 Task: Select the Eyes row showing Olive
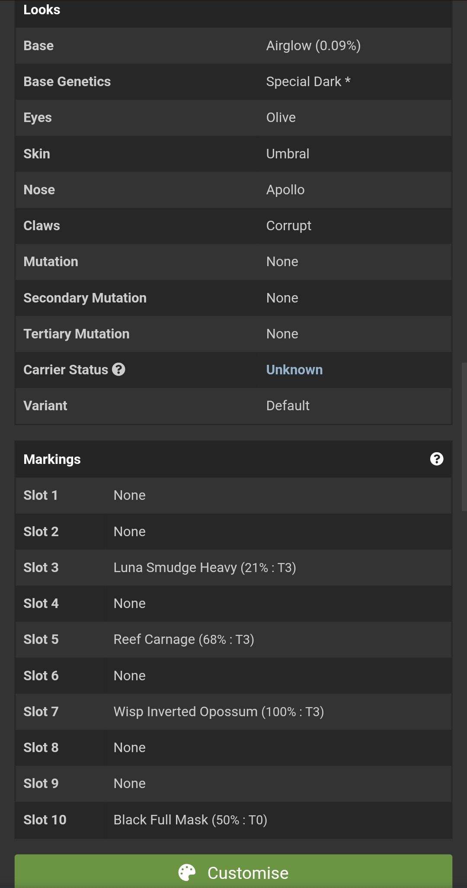pos(233,118)
